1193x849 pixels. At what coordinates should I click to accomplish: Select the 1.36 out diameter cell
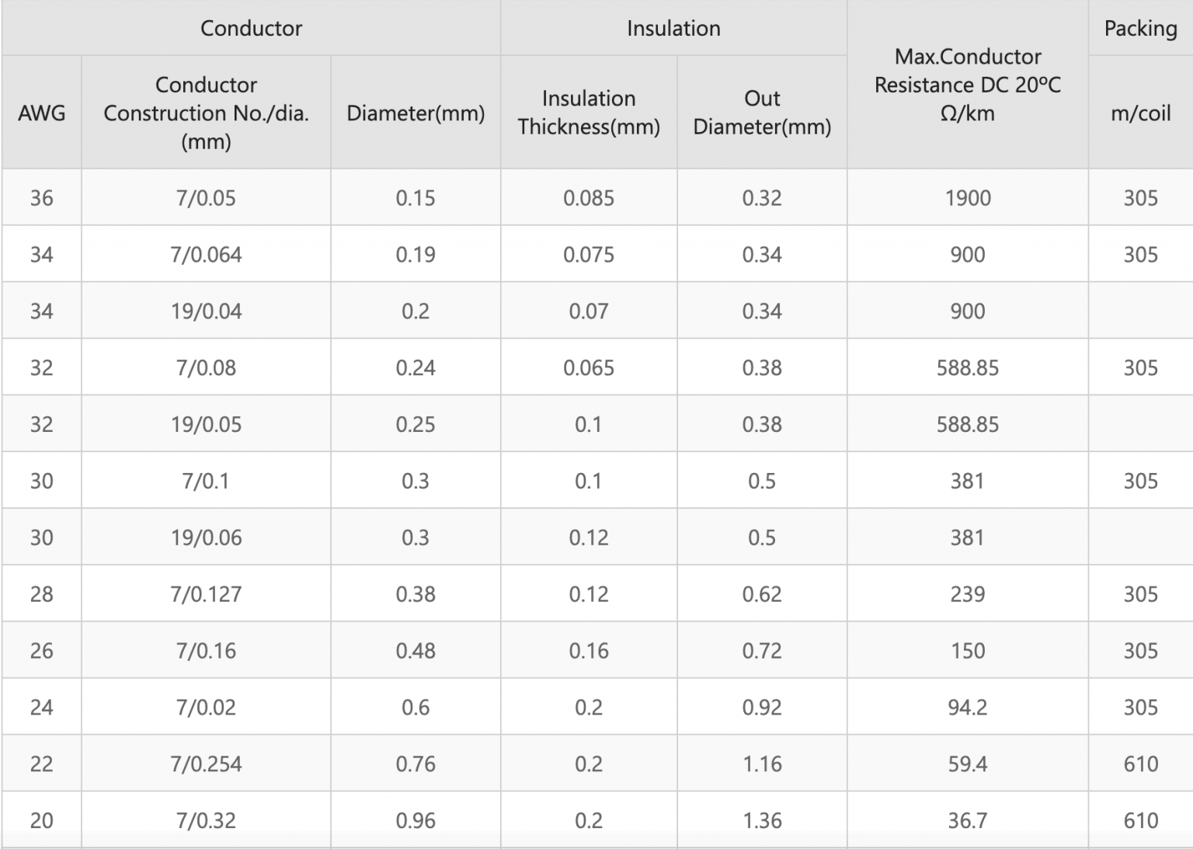762,820
